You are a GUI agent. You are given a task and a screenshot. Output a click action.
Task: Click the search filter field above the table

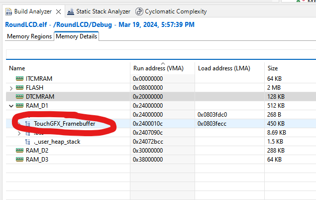coord(159,54)
